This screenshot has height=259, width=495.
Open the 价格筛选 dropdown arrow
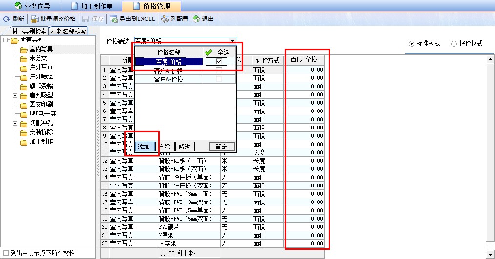pyautogui.click(x=233, y=41)
